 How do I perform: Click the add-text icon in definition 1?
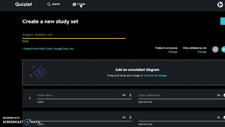click(x=219, y=95)
